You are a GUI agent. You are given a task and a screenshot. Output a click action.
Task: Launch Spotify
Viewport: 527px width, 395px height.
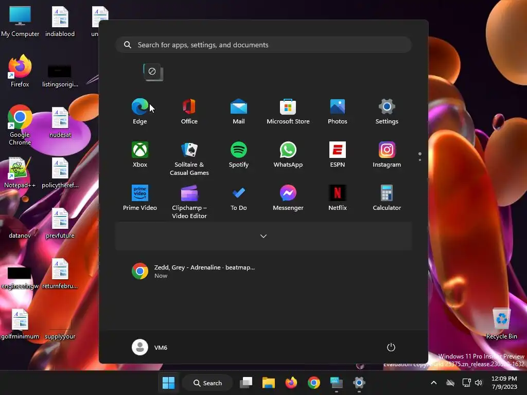point(239,154)
